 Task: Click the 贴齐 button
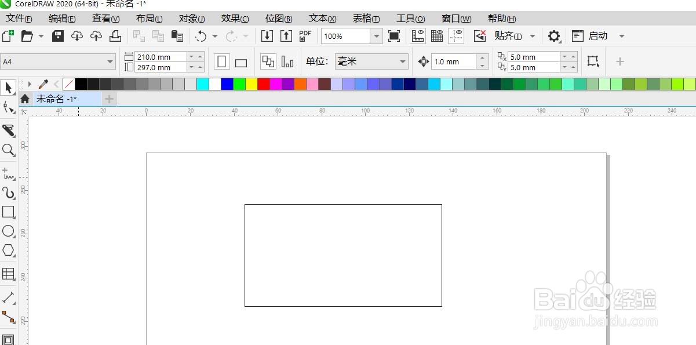pos(508,36)
